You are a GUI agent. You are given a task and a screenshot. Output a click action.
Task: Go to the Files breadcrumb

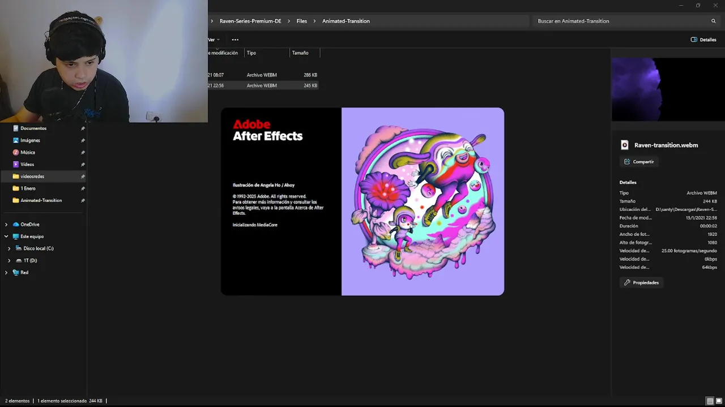[x=302, y=21]
